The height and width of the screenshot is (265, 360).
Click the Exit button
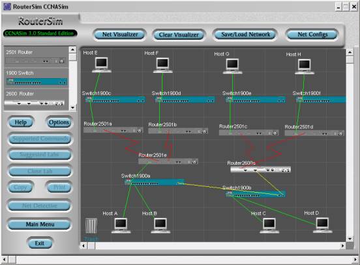[40, 244]
